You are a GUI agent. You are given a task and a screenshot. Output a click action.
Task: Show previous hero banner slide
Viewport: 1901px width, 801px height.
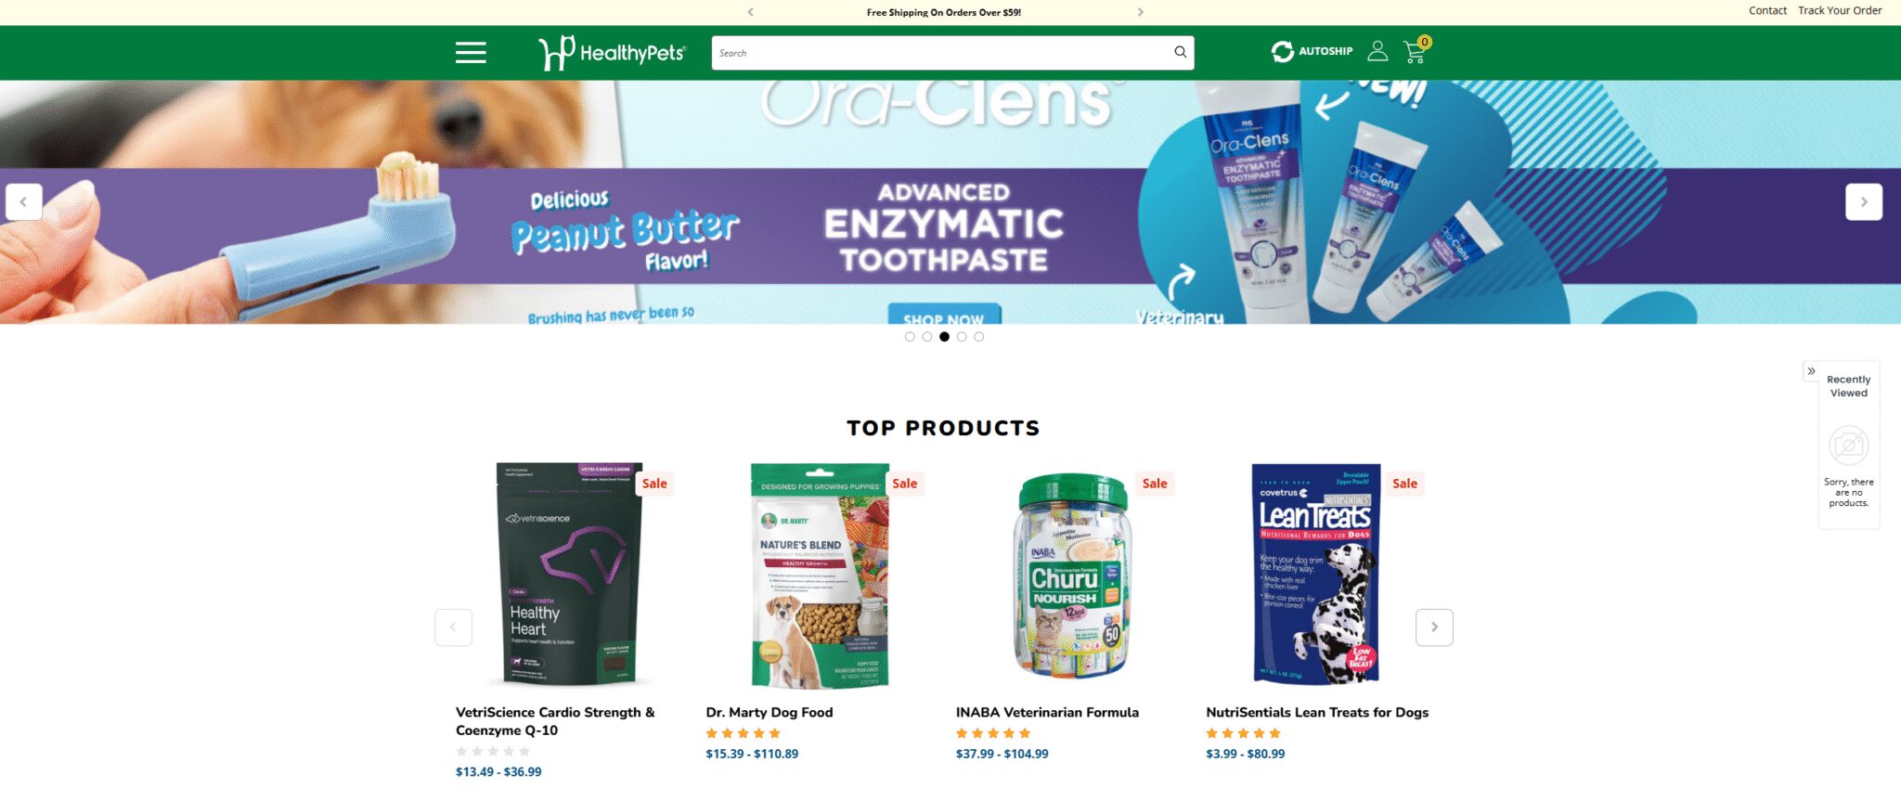23,201
